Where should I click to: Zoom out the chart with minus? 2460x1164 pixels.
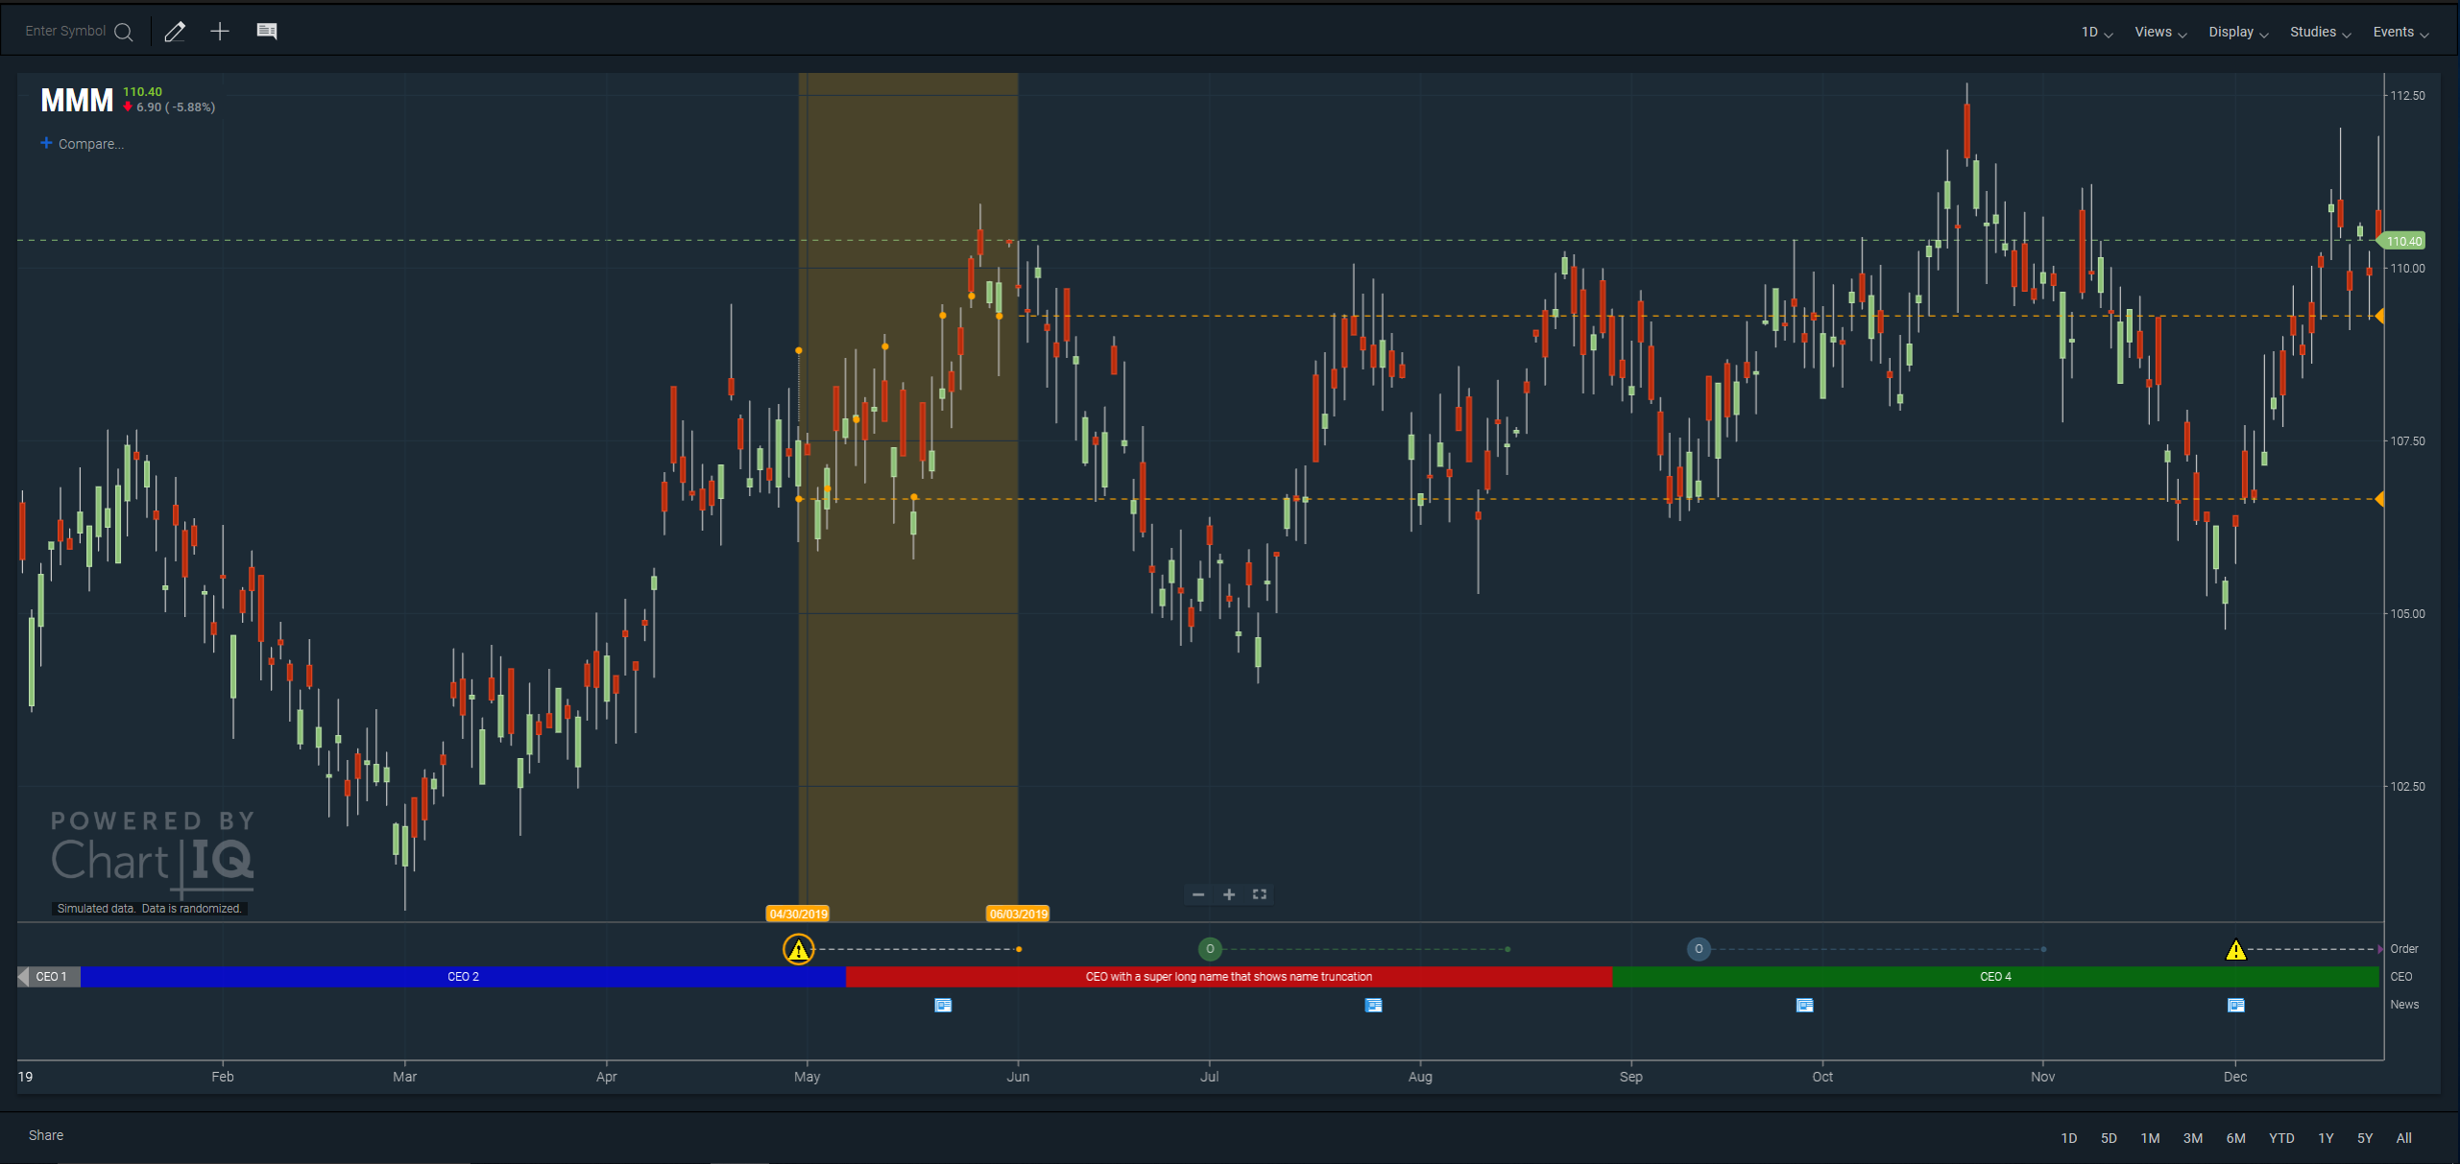click(x=1198, y=894)
